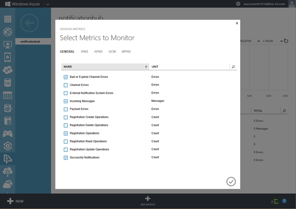Screen dimensions: 296x209
Task: Open Storage table icon in sidebar
Action: [8, 95]
